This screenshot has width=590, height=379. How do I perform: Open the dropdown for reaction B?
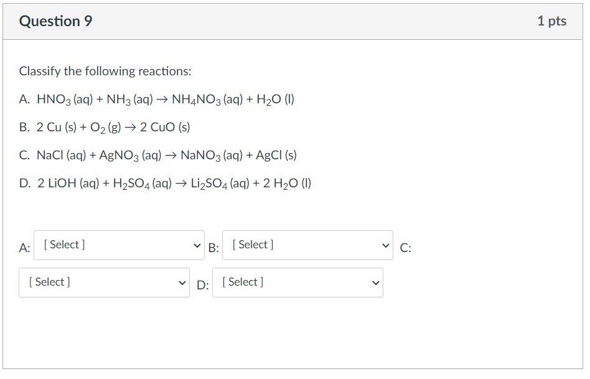tap(307, 245)
